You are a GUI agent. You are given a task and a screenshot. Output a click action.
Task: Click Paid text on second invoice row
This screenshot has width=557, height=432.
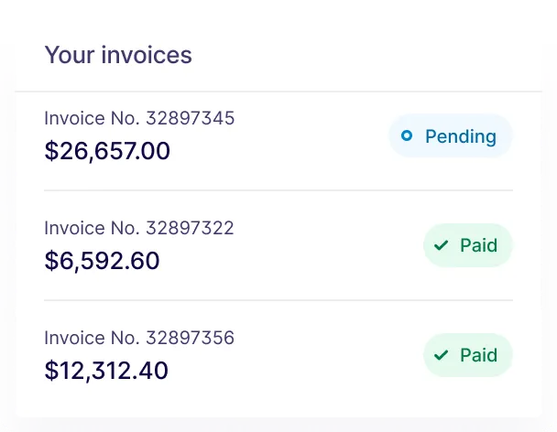478,245
